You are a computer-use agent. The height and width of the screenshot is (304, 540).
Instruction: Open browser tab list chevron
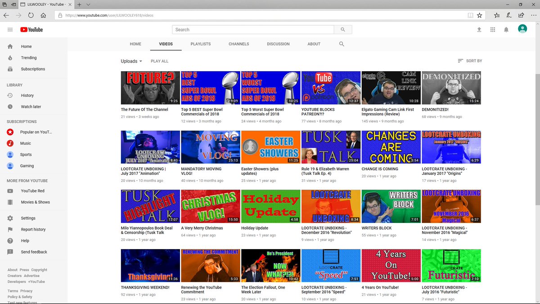tap(88, 4)
